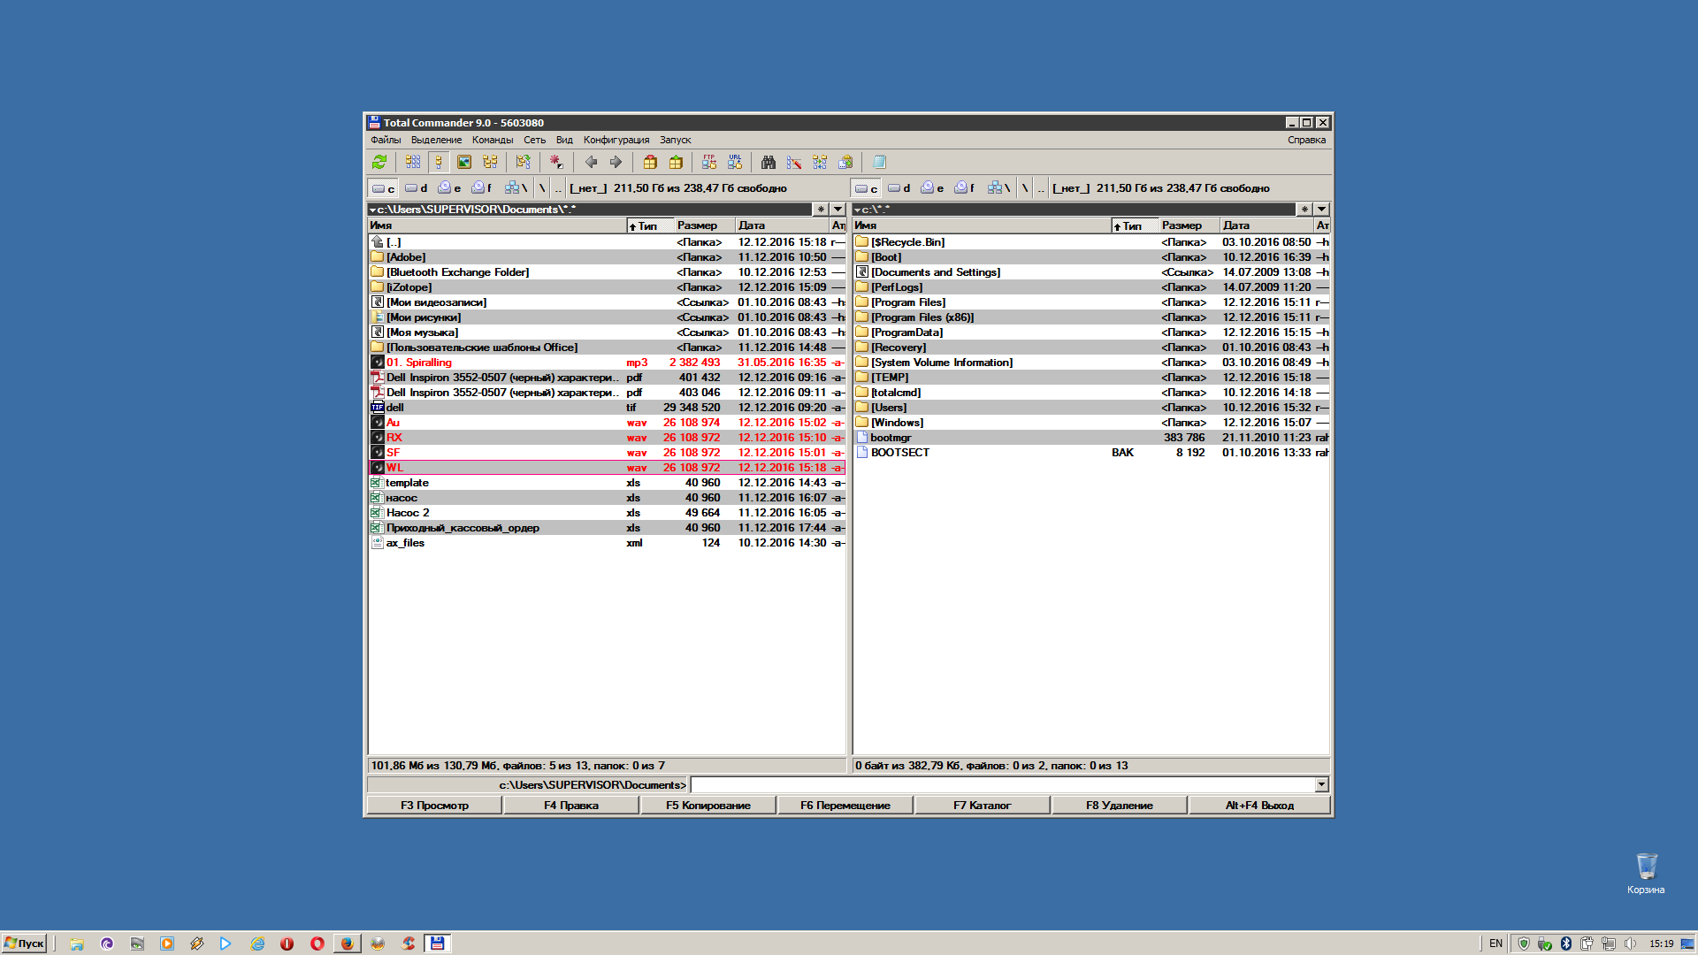Open the Notepad toolbar icon

[x=879, y=162]
